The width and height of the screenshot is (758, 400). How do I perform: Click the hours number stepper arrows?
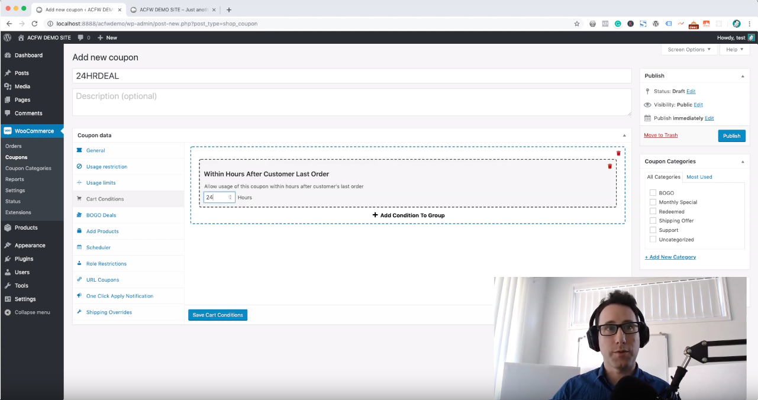point(230,198)
